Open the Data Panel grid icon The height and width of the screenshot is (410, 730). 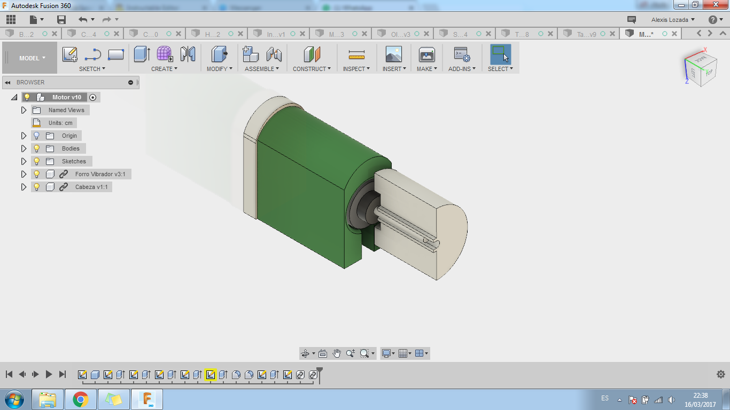point(11,20)
